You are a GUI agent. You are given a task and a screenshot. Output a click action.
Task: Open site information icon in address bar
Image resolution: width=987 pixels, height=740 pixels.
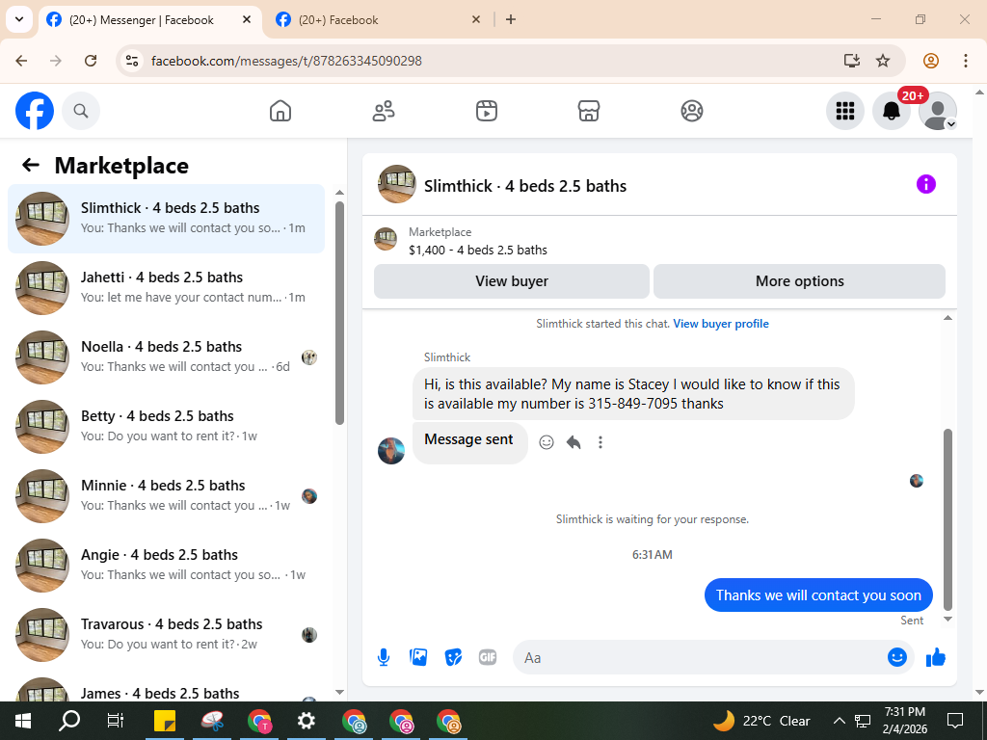click(x=131, y=61)
